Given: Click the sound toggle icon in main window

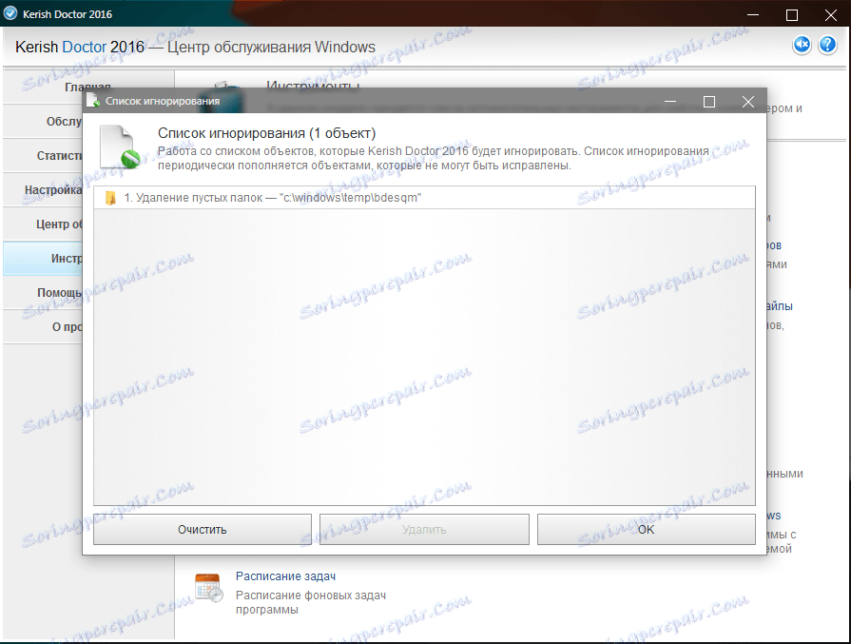Looking at the screenshot, I should [x=802, y=44].
